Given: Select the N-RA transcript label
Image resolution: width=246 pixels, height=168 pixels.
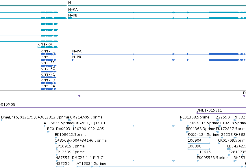Looking at the screenshot, I should tap(73, 10).
